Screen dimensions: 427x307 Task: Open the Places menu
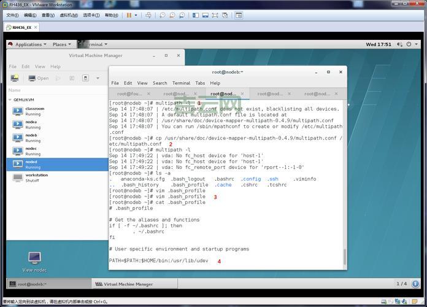(61, 44)
